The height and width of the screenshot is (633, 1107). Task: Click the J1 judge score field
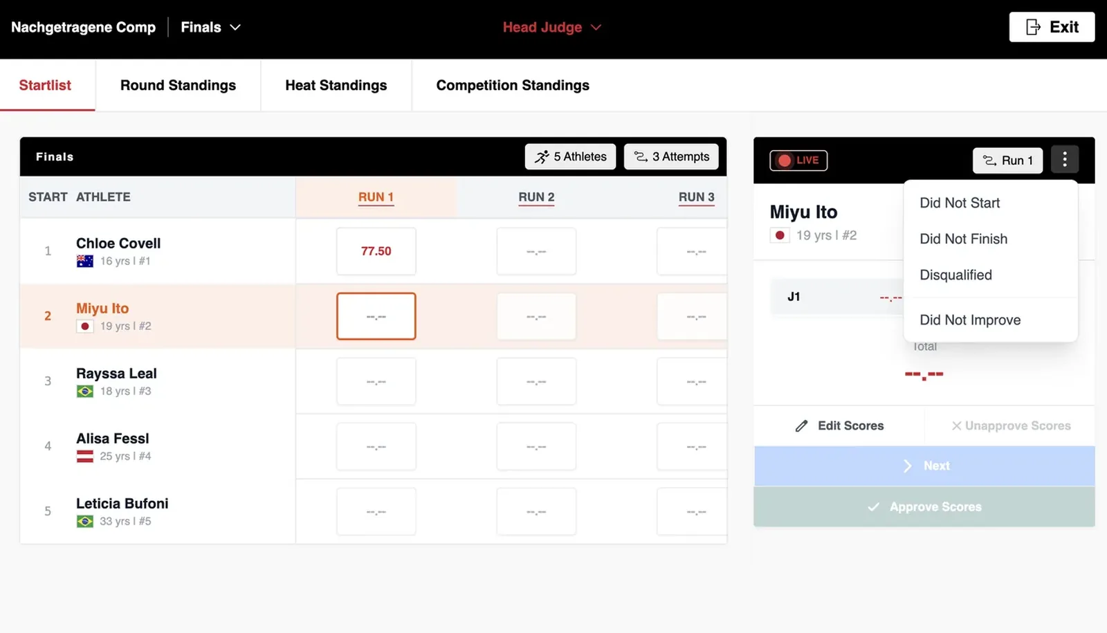point(837,297)
